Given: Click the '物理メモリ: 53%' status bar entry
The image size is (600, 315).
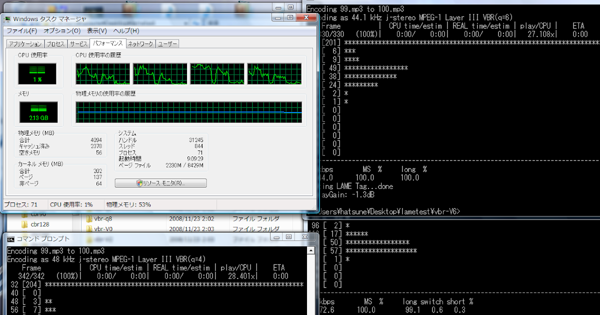Looking at the screenshot, I should pos(128,204).
